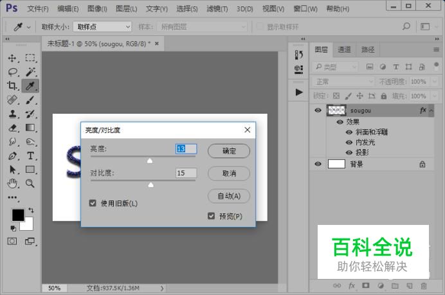Select the Eraser tool
Viewport: 445px width, 295px height.
pos(12,128)
